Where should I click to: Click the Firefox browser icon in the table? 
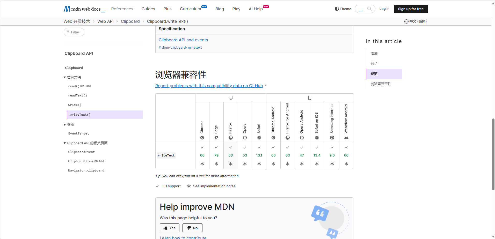click(x=230, y=138)
